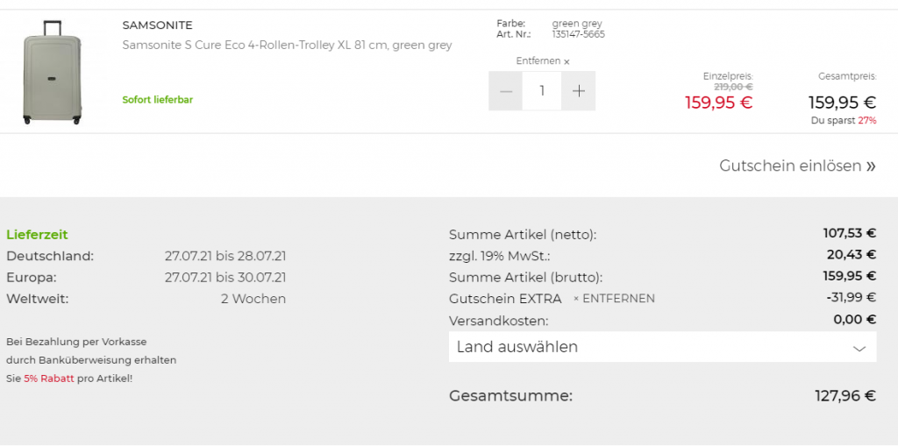Click the Gesamtsumme total 127,96 €

(x=845, y=396)
